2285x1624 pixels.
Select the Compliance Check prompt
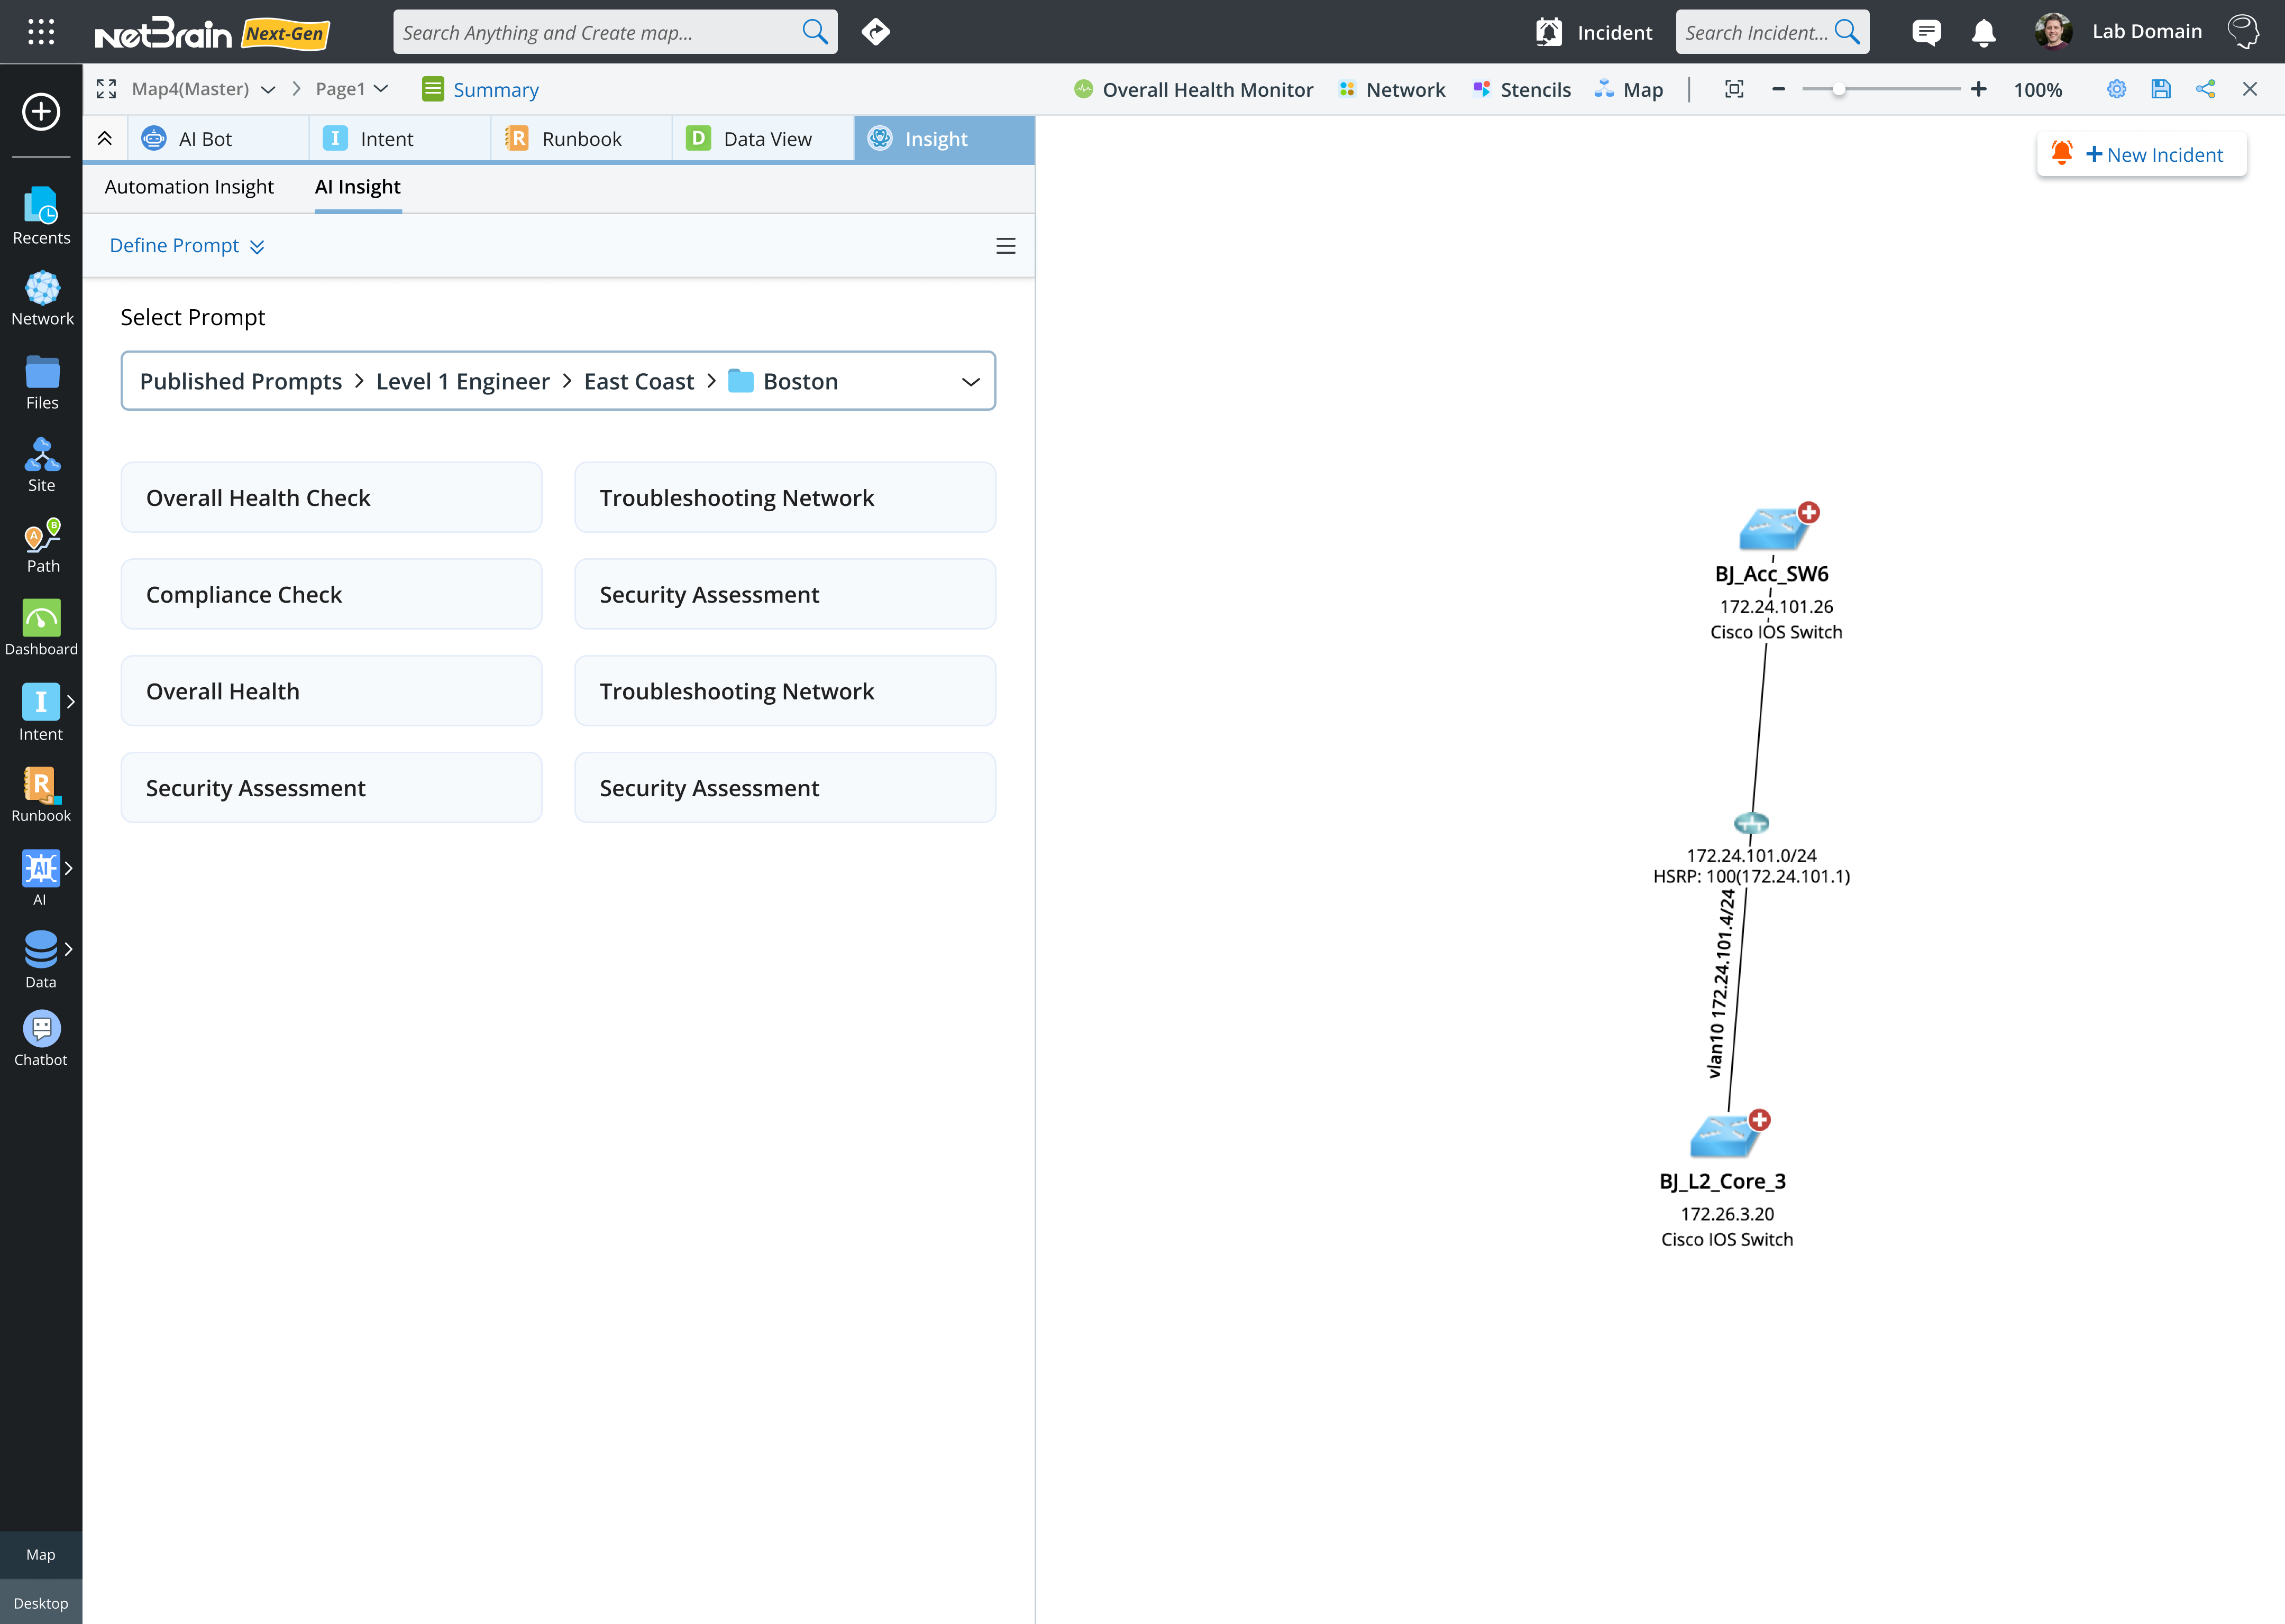(330, 594)
